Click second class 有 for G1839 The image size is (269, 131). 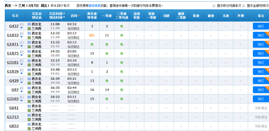tap(122, 72)
